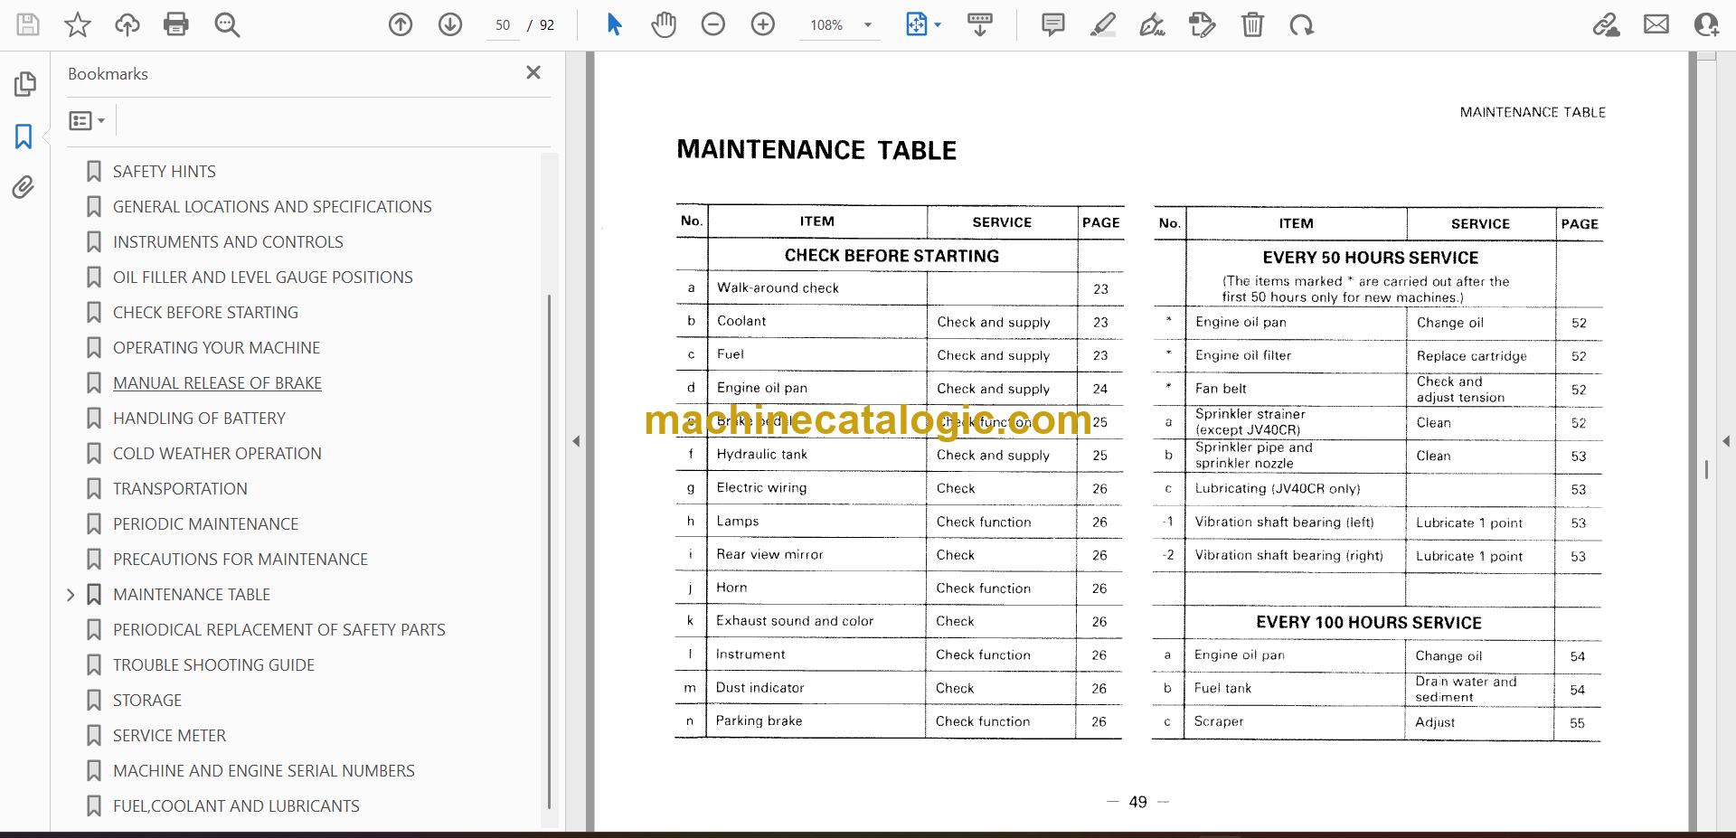
Task: Click 'EVERY 100 HOURS SERVICE' heading
Action: (1368, 623)
